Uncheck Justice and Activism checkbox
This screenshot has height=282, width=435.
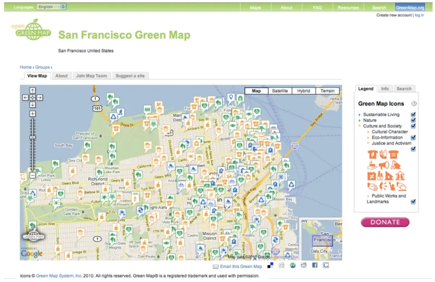click(413, 149)
